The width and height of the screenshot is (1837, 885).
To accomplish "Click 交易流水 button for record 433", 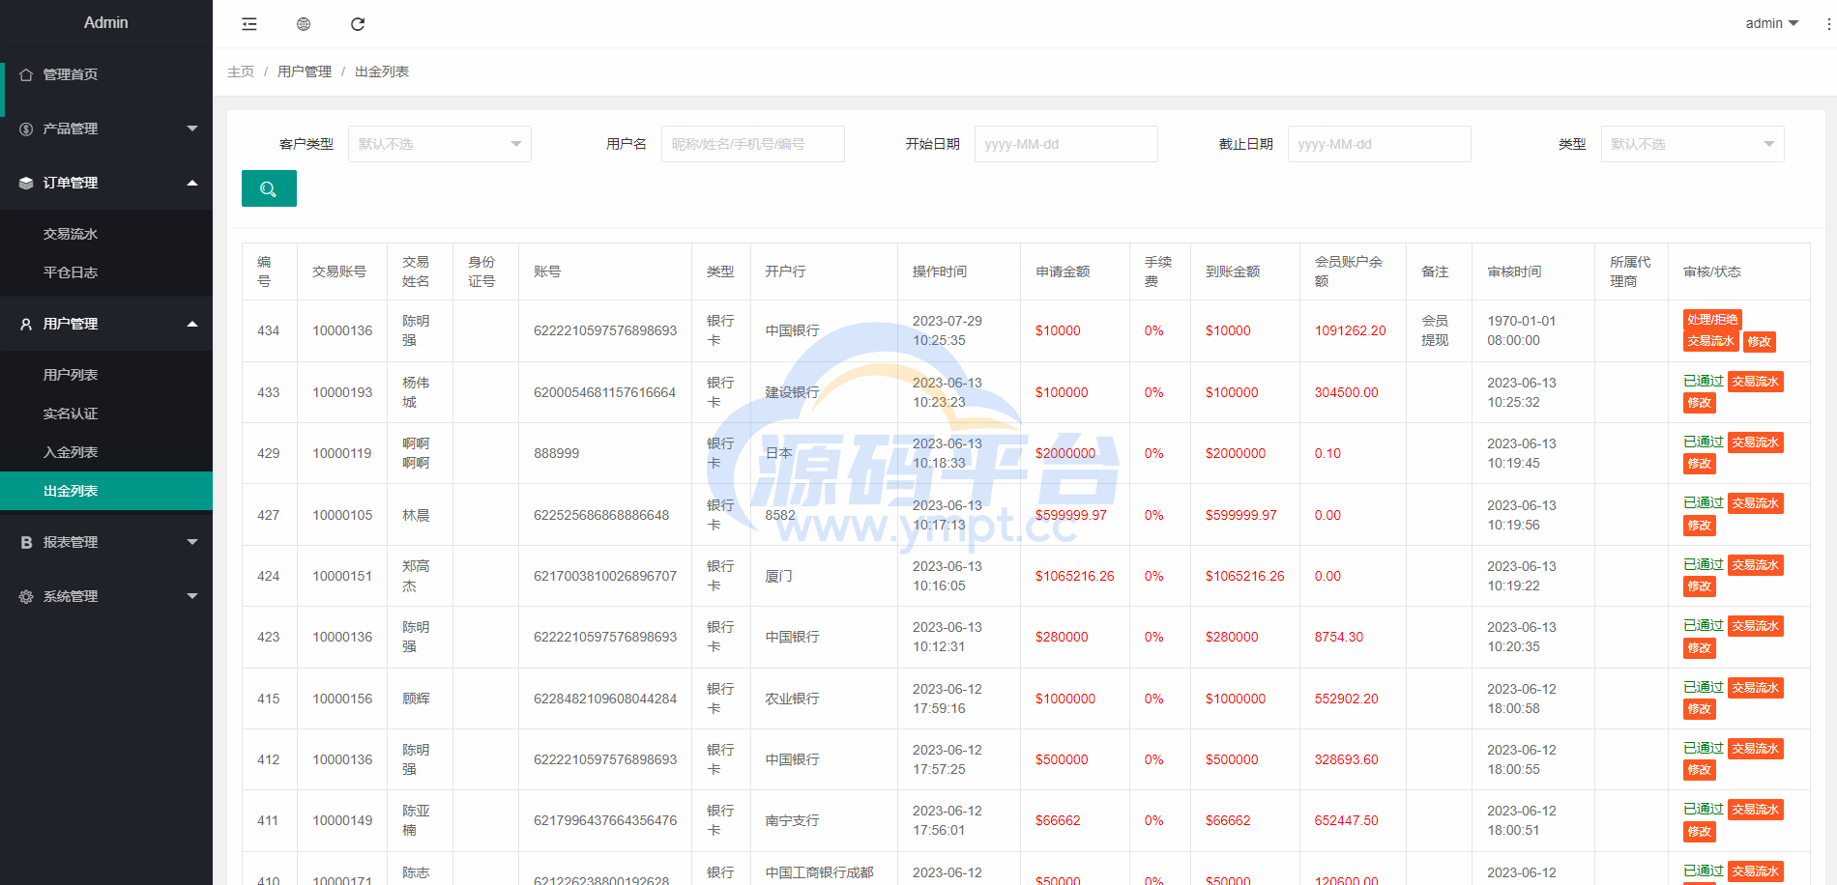I will coord(1756,382).
